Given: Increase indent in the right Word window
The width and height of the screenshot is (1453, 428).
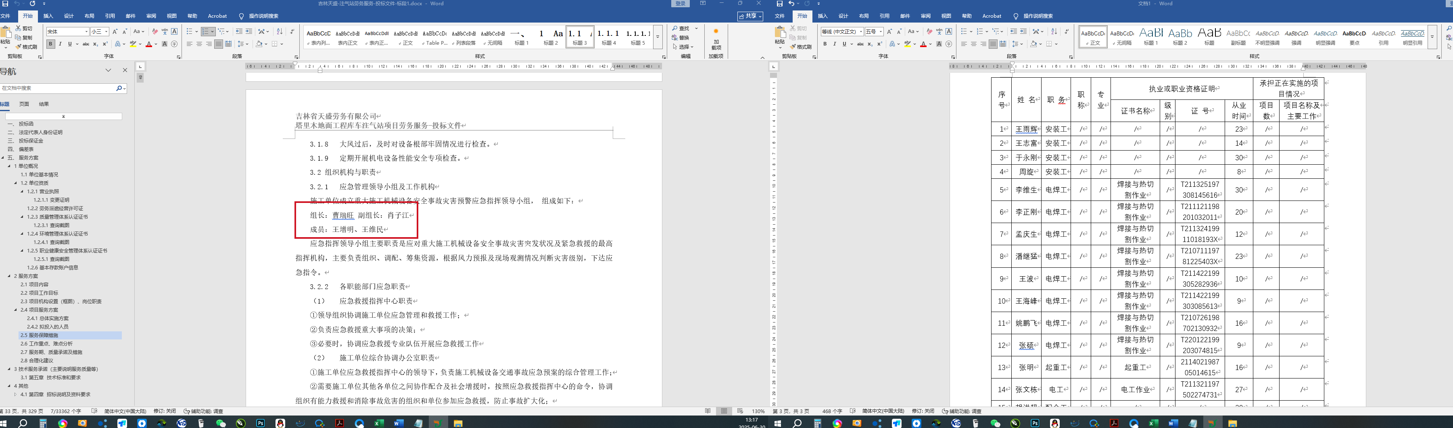Looking at the screenshot, I should coord(1023,31).
